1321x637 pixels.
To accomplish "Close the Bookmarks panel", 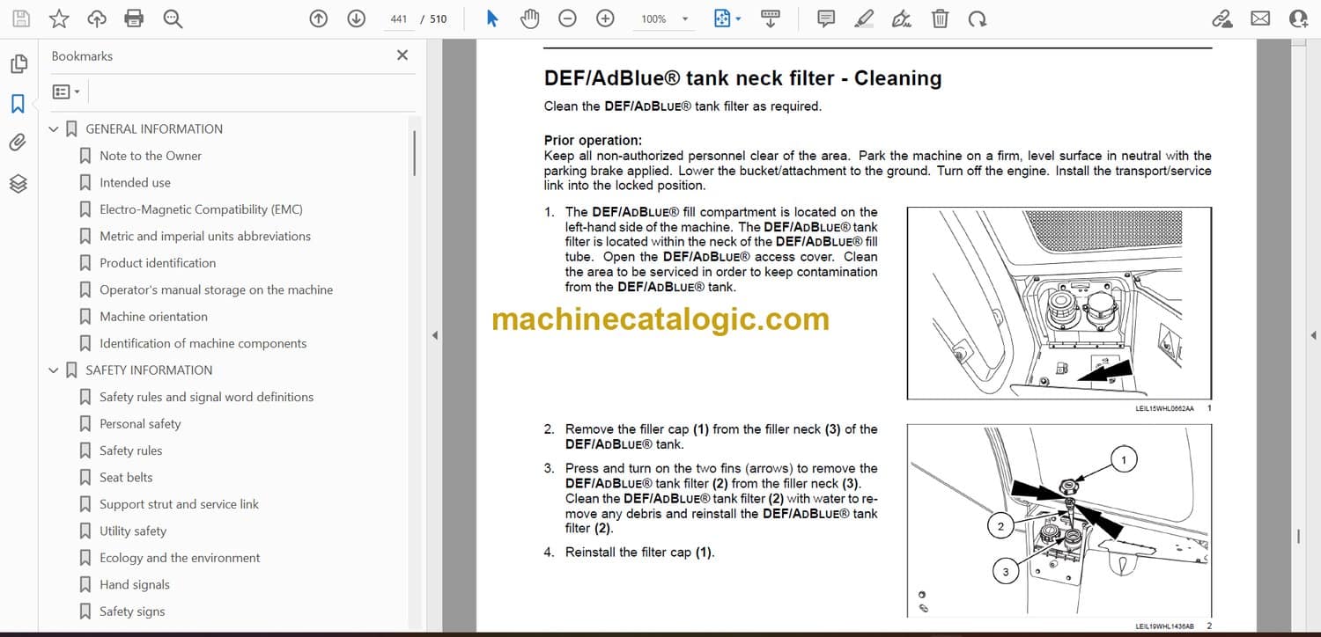I will (402, 55).
